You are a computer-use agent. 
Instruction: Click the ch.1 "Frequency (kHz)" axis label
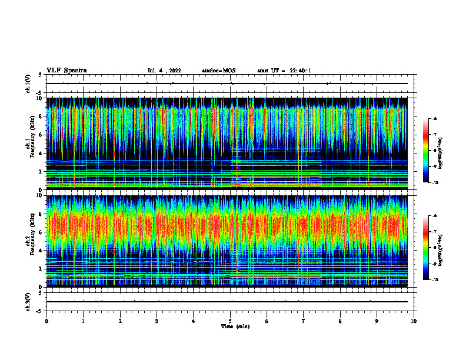[34, 136]
